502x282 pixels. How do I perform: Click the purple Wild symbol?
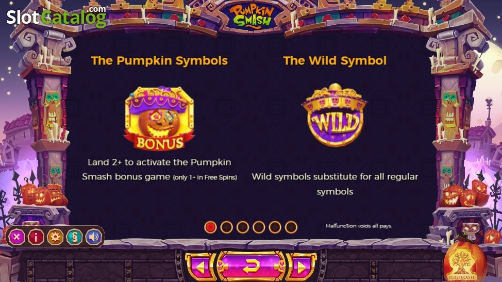(334, 114)
